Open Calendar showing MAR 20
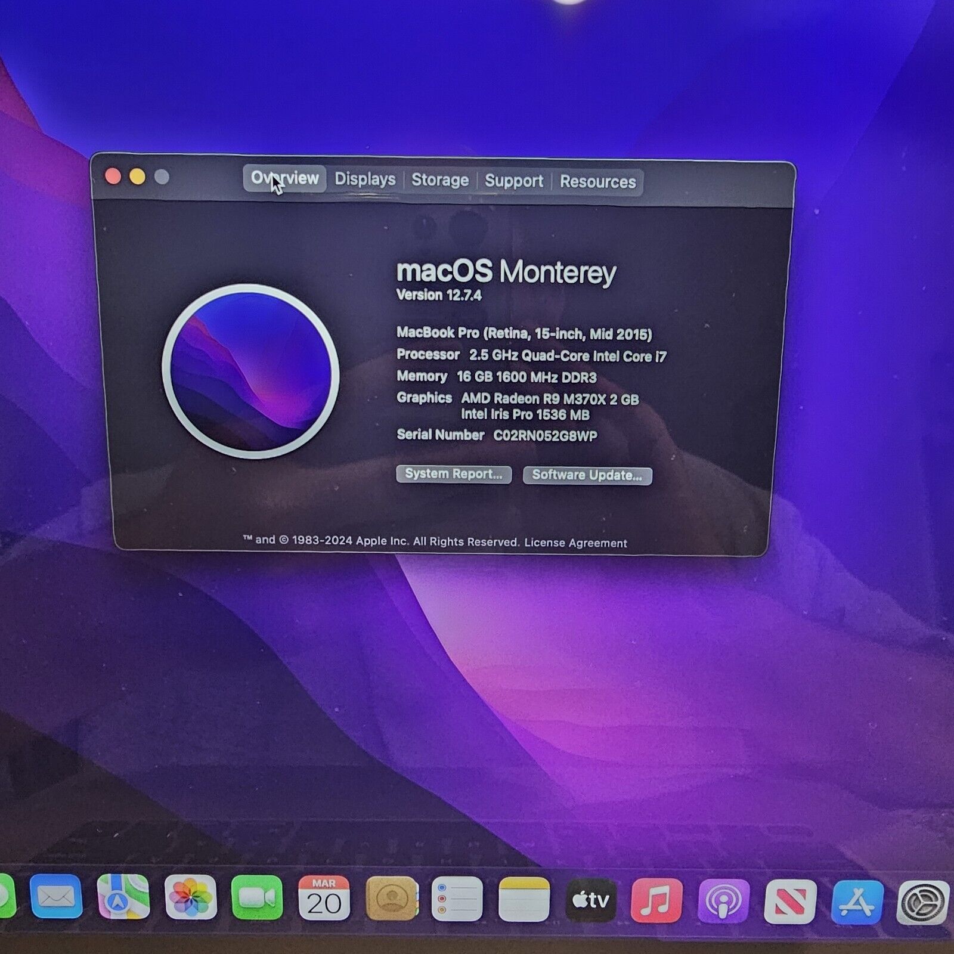 point(324,898)
